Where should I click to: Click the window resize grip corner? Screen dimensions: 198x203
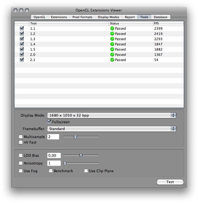(x=184, y=185)
